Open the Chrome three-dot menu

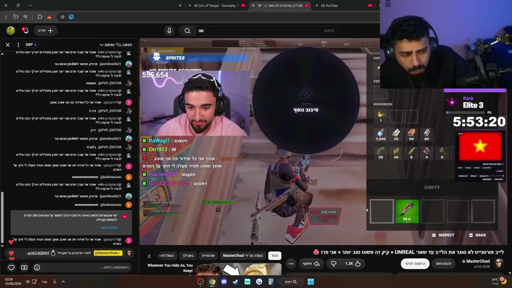point(6,17)
